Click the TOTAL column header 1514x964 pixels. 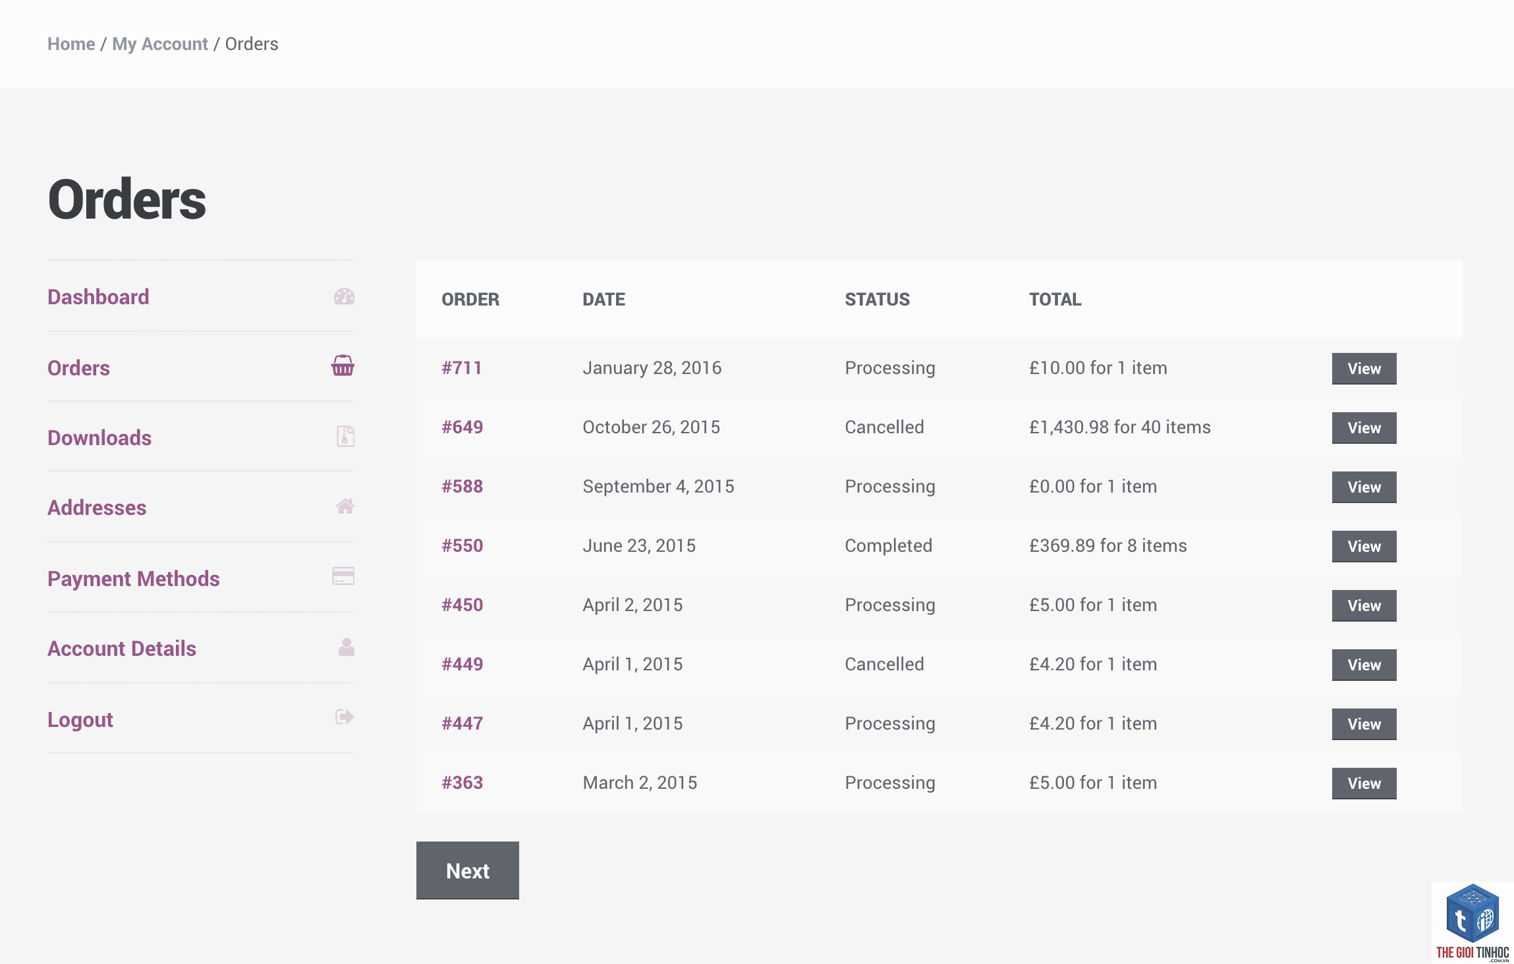pyautogui.click(x=1055, y=300)
